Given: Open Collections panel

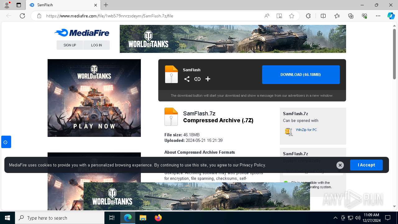Looking at the screenshot, I should pos(351,16).
